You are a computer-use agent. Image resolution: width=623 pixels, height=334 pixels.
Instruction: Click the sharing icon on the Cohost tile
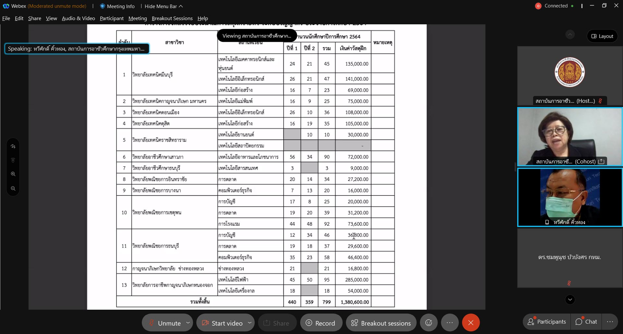[601, 161]
